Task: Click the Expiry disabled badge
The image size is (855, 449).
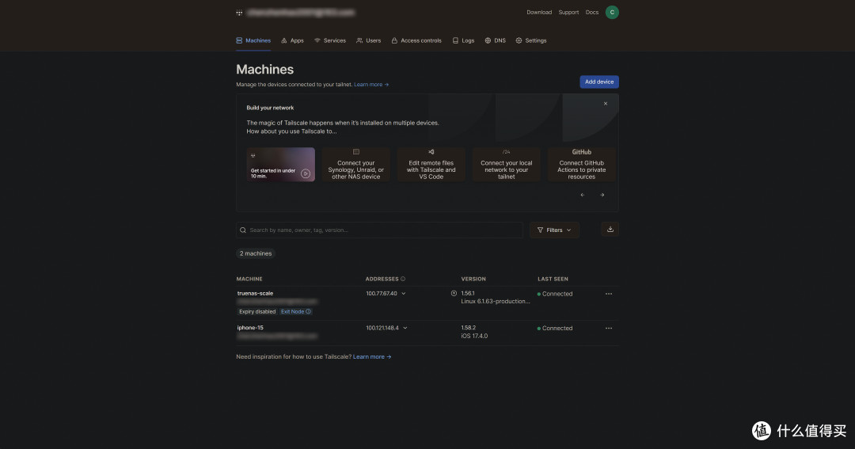Action: pos(257,311)
